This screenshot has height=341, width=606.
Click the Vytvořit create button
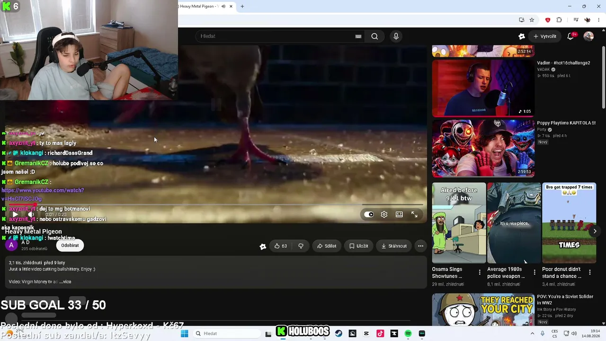(x=545, y=36)
